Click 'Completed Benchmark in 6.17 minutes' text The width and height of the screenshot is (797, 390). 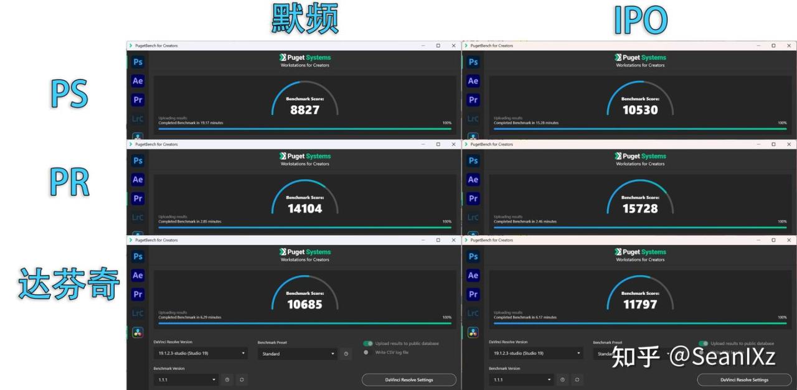click(526, 317)
